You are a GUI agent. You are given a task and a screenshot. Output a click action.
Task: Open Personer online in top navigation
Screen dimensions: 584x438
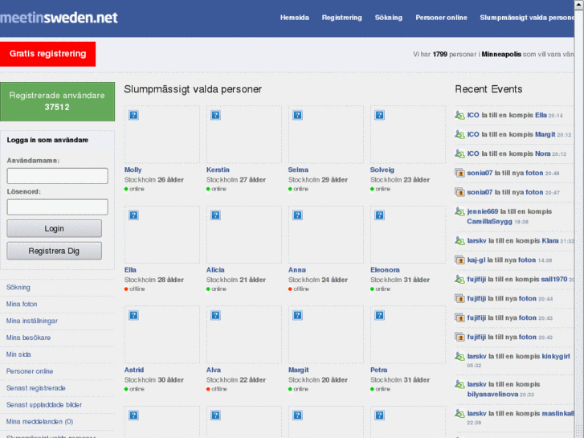441,18
